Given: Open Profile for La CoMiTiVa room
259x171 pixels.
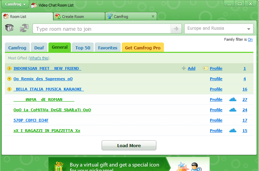Looking at the screenshot, I should click(x=216, y=110).
